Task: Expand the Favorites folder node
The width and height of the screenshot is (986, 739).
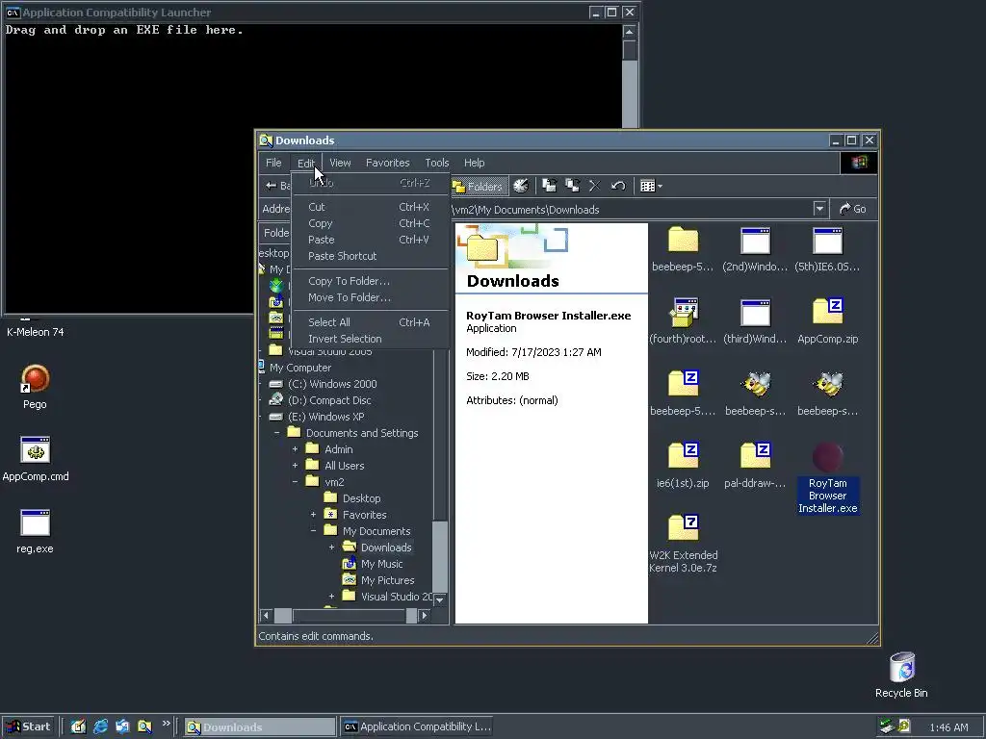Action: (x=313, y=515)
